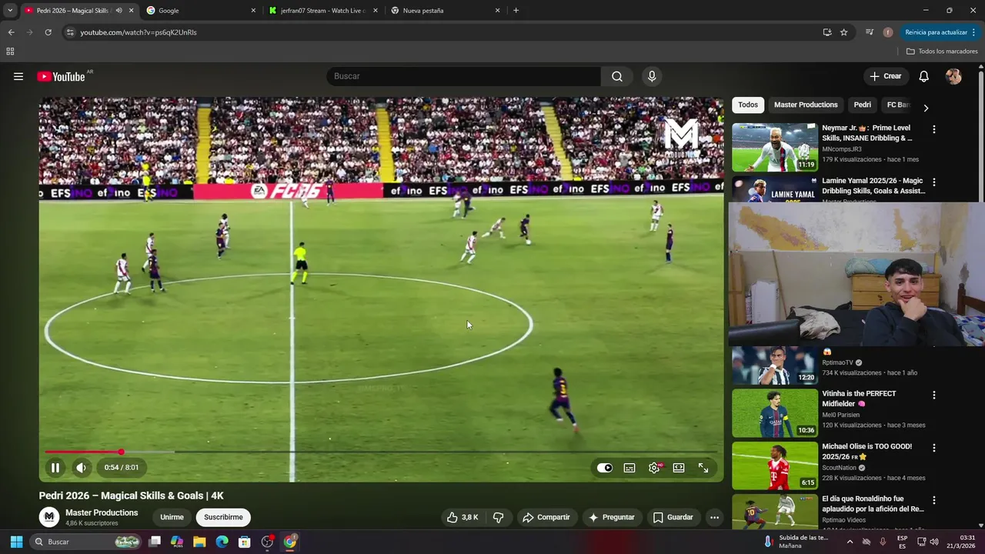Viewport: 985px width, 554px height.
Task: Click the address bar URL
Action: click(x=139, y=32)
